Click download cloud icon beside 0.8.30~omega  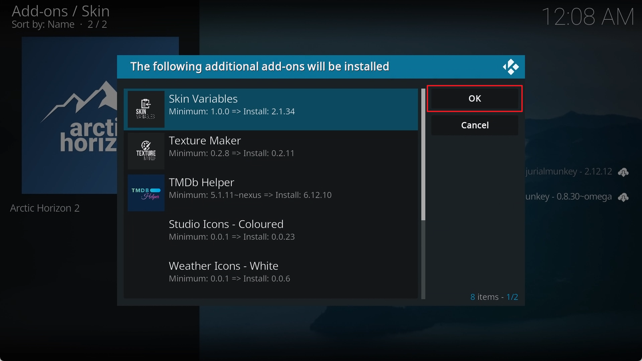click(x=623, y=197)
